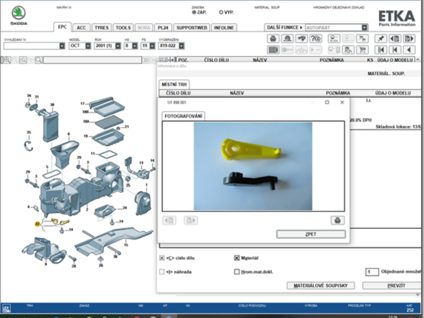Click the zoom-in magnifier above the diagram
The image size is (424, 318).
[x=7, y=60]
